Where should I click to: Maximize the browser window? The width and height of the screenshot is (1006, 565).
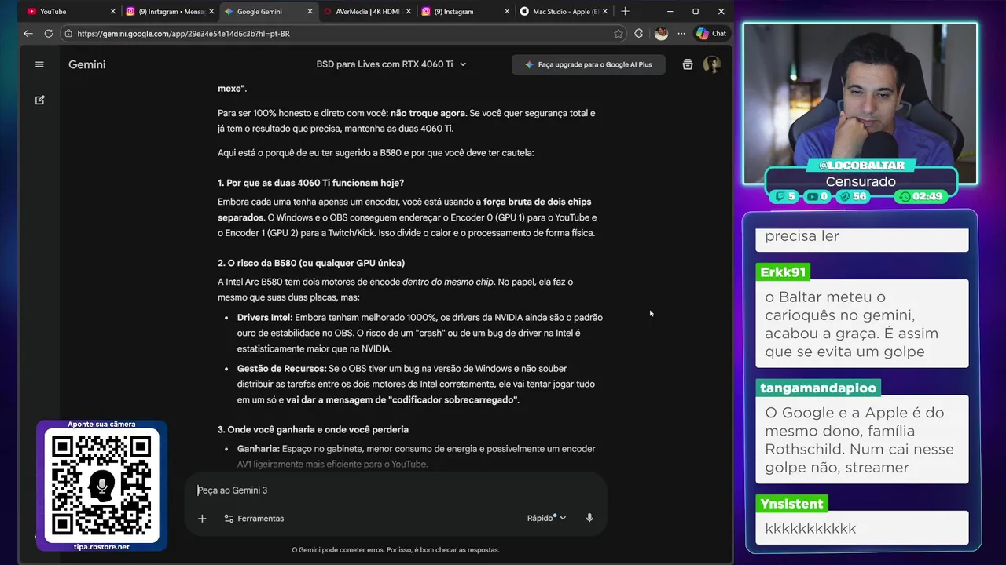(x=696, y=11)
